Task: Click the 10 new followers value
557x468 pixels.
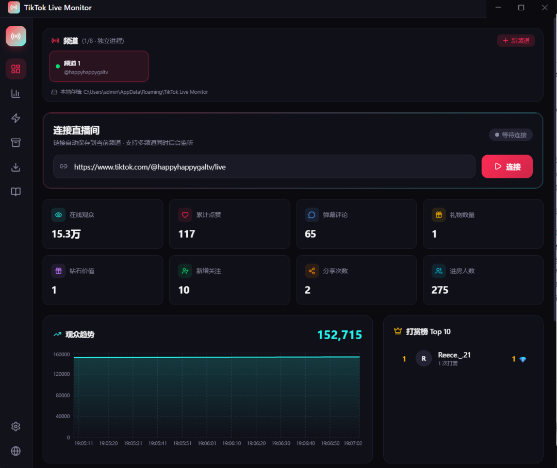Action: [184, 290]
